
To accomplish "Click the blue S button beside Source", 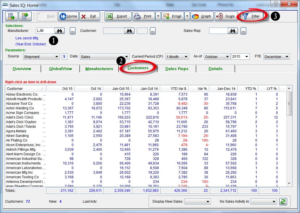I will (x=64, y=57).
